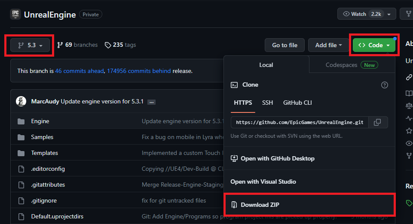The width and height of the screenshot is (413, 224).
Task: Open the Templates folder
Action: (x=45, y=153)
